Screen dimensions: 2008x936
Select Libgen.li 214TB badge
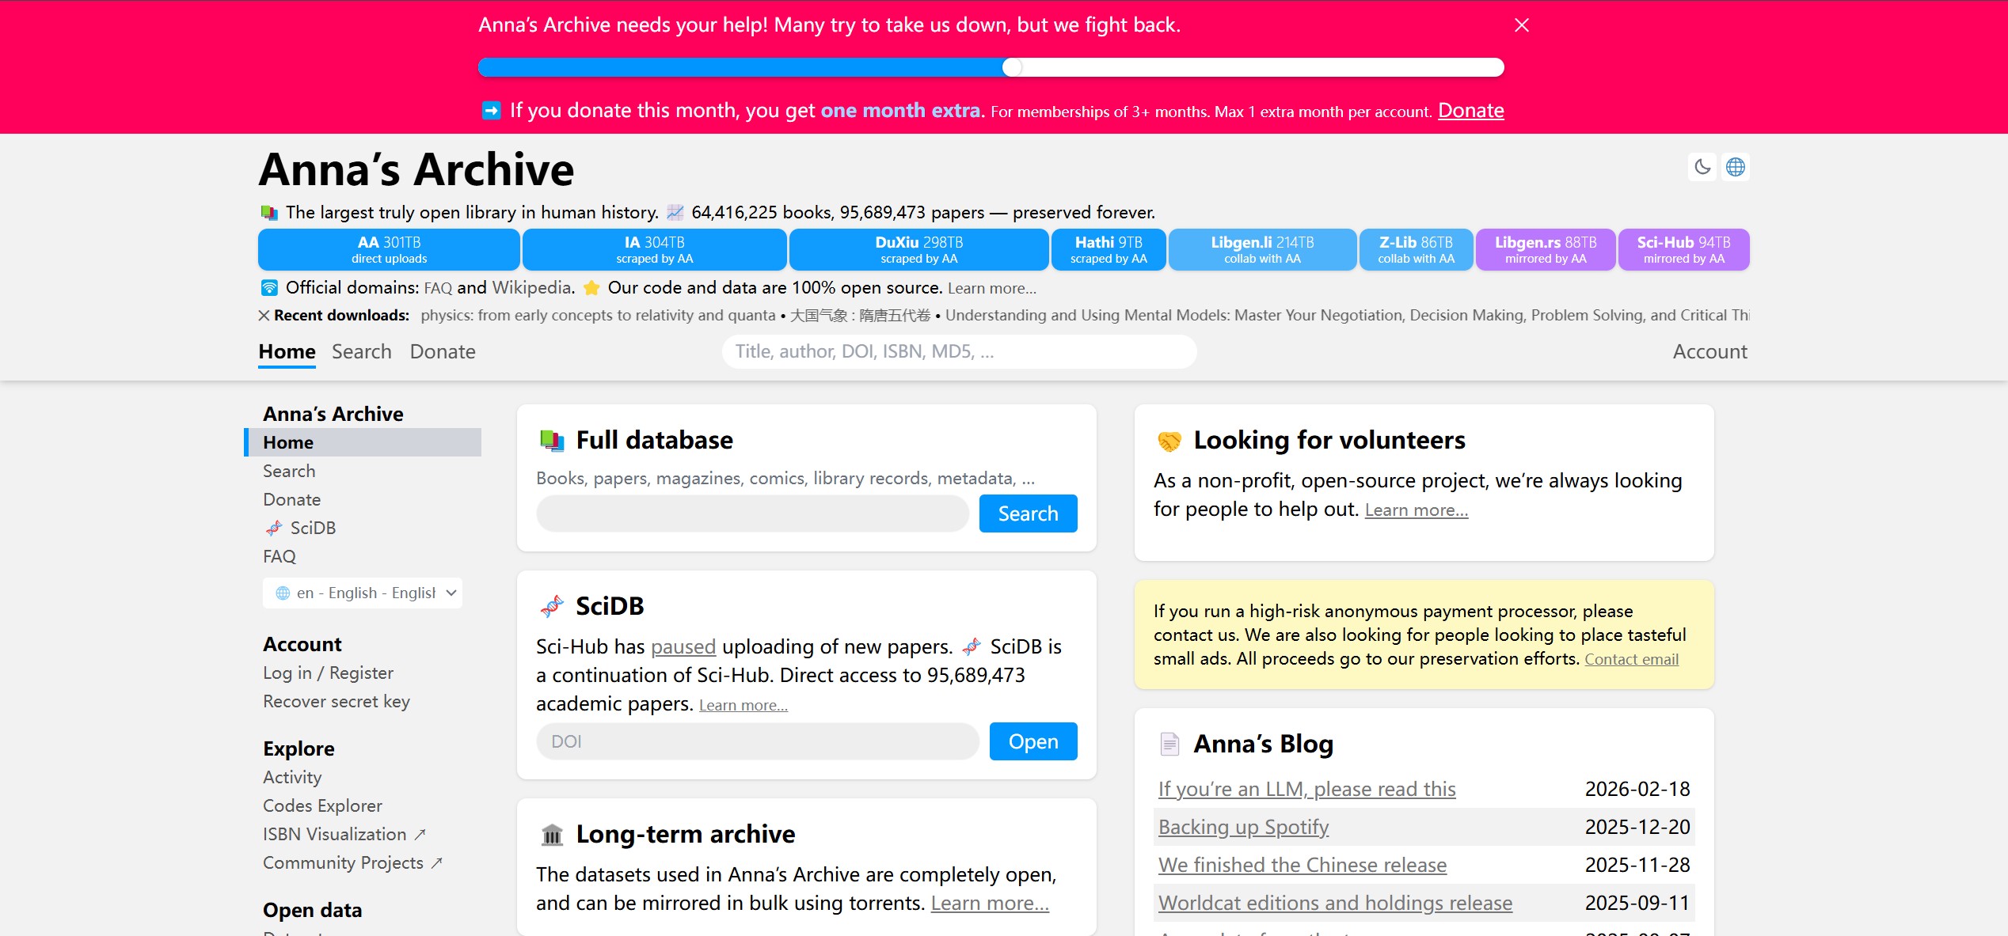click(1262, 249)
